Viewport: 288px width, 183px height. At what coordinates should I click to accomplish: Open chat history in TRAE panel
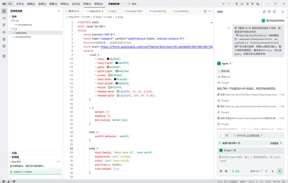click(269, 12)
